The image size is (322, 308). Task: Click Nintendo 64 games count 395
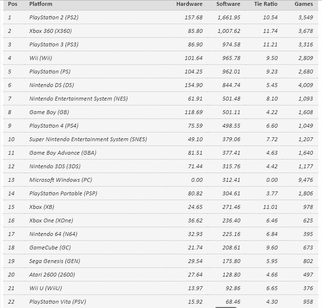(308, 234)
